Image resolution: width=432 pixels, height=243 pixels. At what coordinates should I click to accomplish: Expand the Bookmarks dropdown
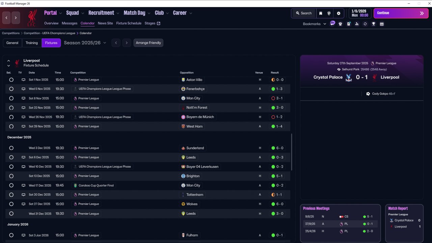click(315, 24)
